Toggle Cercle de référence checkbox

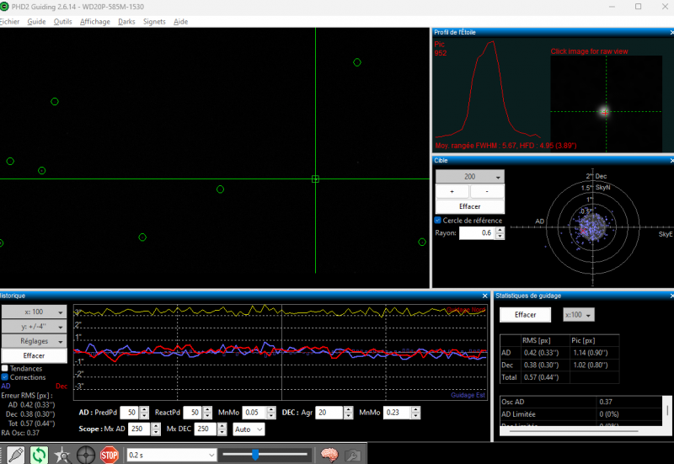(x=437, y=220)
